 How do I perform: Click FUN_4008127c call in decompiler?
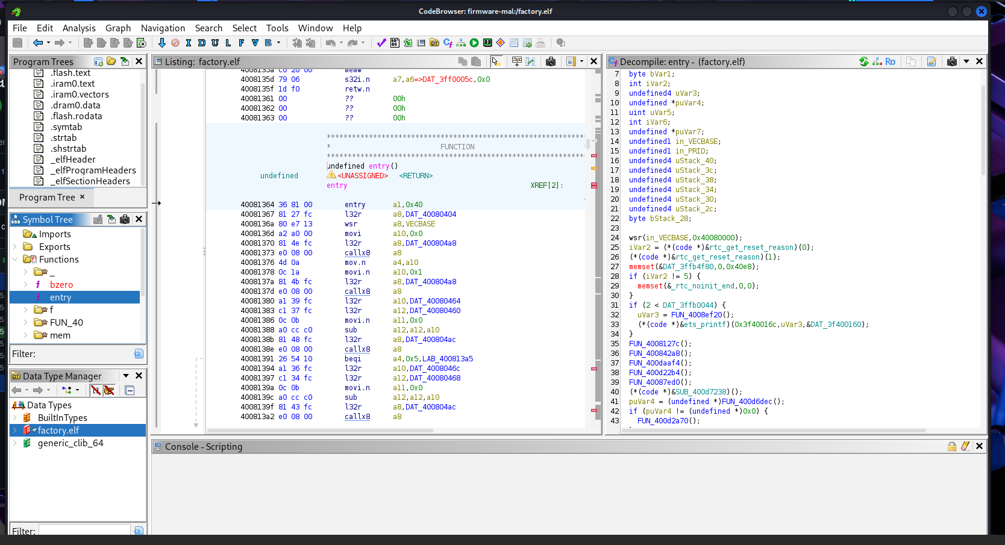coord(654,344)
